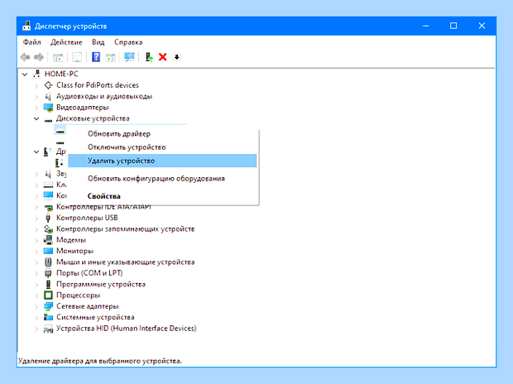Close the Диспетчер устройств window
This screenshot has width=513, height=384.
[482, 26]
